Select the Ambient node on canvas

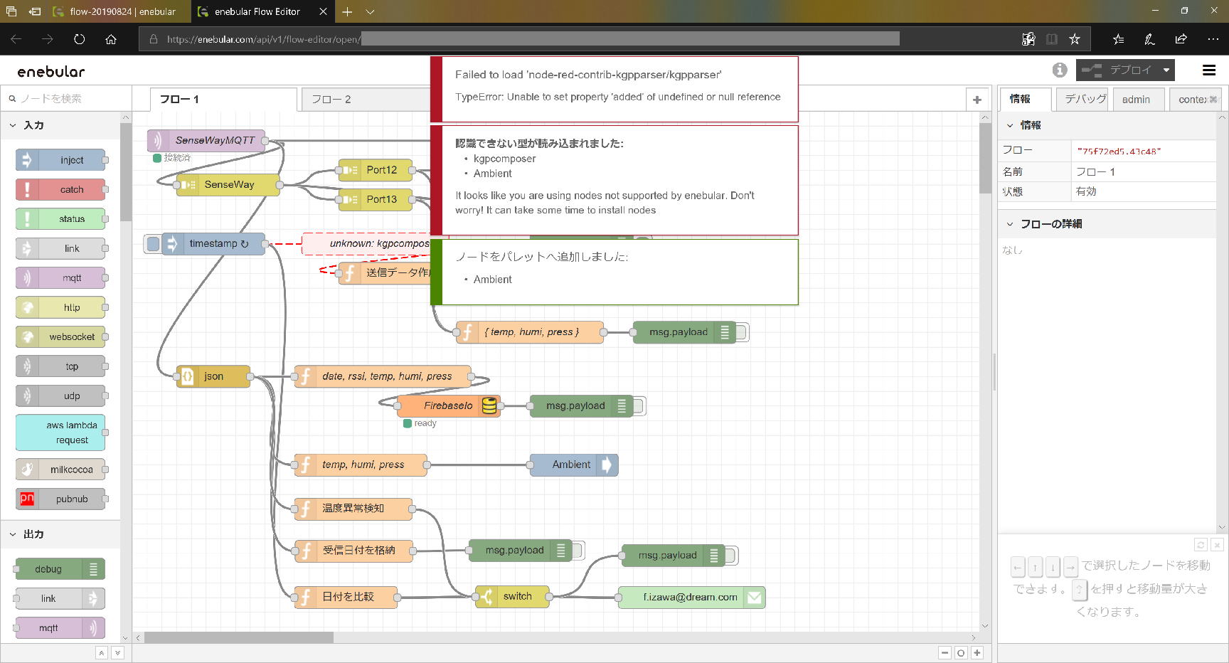click(x=574, y=465)
